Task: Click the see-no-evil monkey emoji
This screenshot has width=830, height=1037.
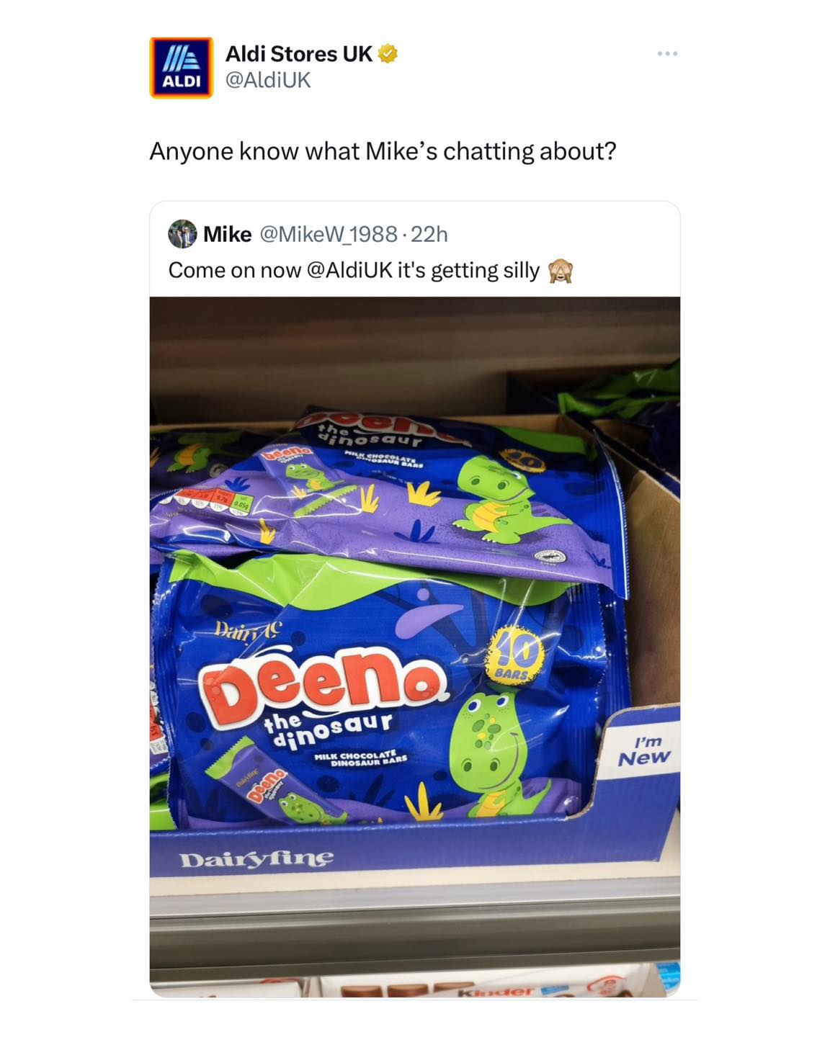Action: point(561,271)
